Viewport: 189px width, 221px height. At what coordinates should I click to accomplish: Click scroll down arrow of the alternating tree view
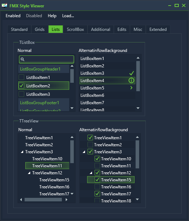click(137, 199)
